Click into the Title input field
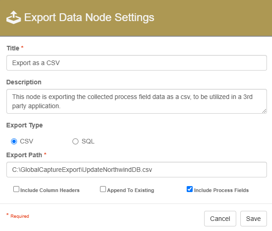 [x=137, y=63]
